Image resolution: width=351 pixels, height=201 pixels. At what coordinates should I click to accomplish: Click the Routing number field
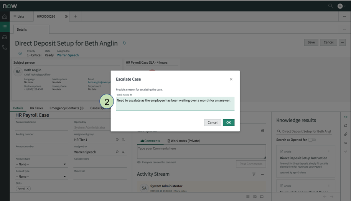(41, 140)
